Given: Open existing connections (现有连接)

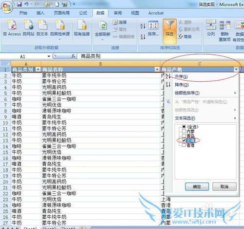Looking at the screenshot, I should click(x=82, y=28).
